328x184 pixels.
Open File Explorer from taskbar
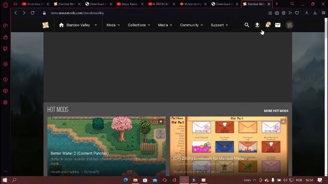(135, 180)
